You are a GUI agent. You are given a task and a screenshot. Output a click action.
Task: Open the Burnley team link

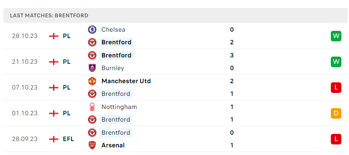(113, 68)
